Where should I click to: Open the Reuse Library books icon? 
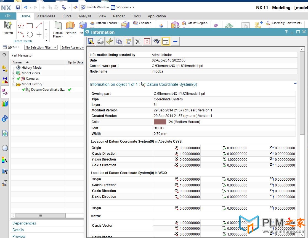tap(5, 103)
